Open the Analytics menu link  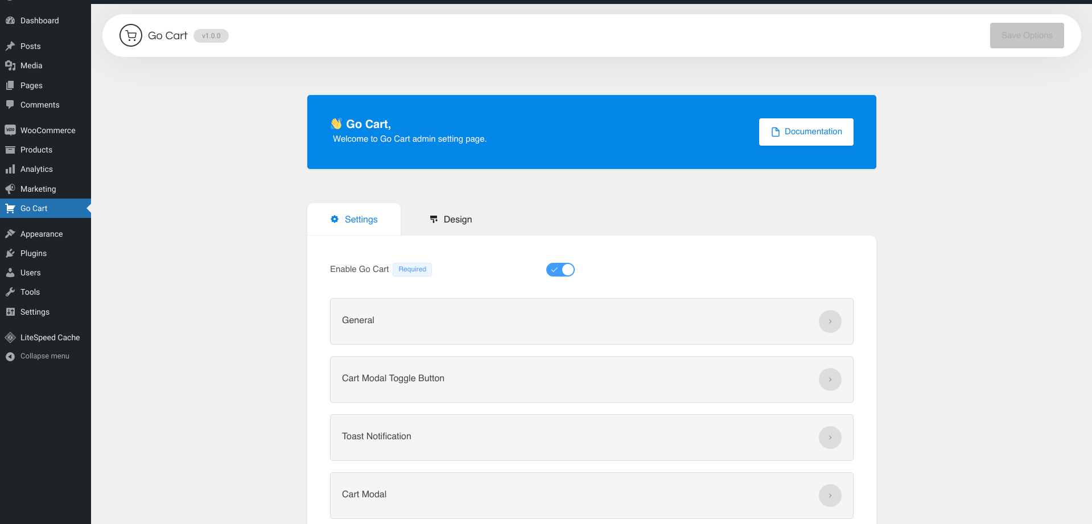(x=46, y=169)
